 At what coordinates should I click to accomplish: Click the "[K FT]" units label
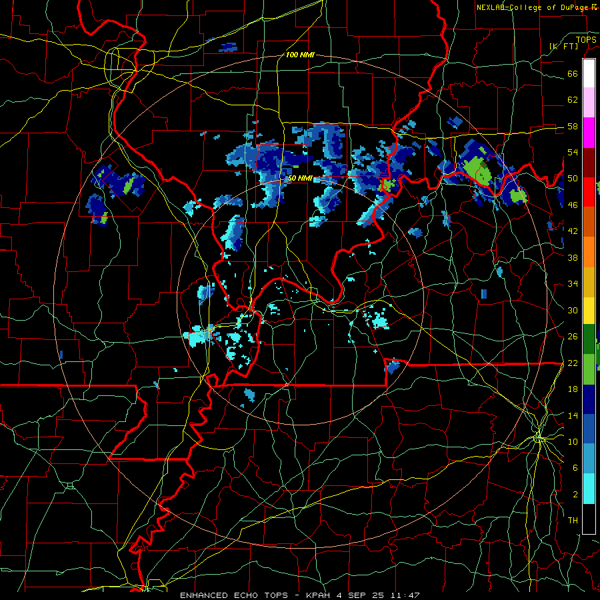point(564,46)
